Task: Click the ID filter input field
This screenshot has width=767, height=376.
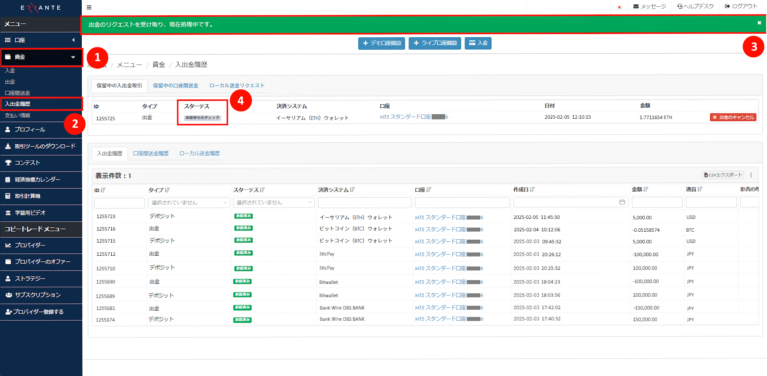Action: pos(119,202)
